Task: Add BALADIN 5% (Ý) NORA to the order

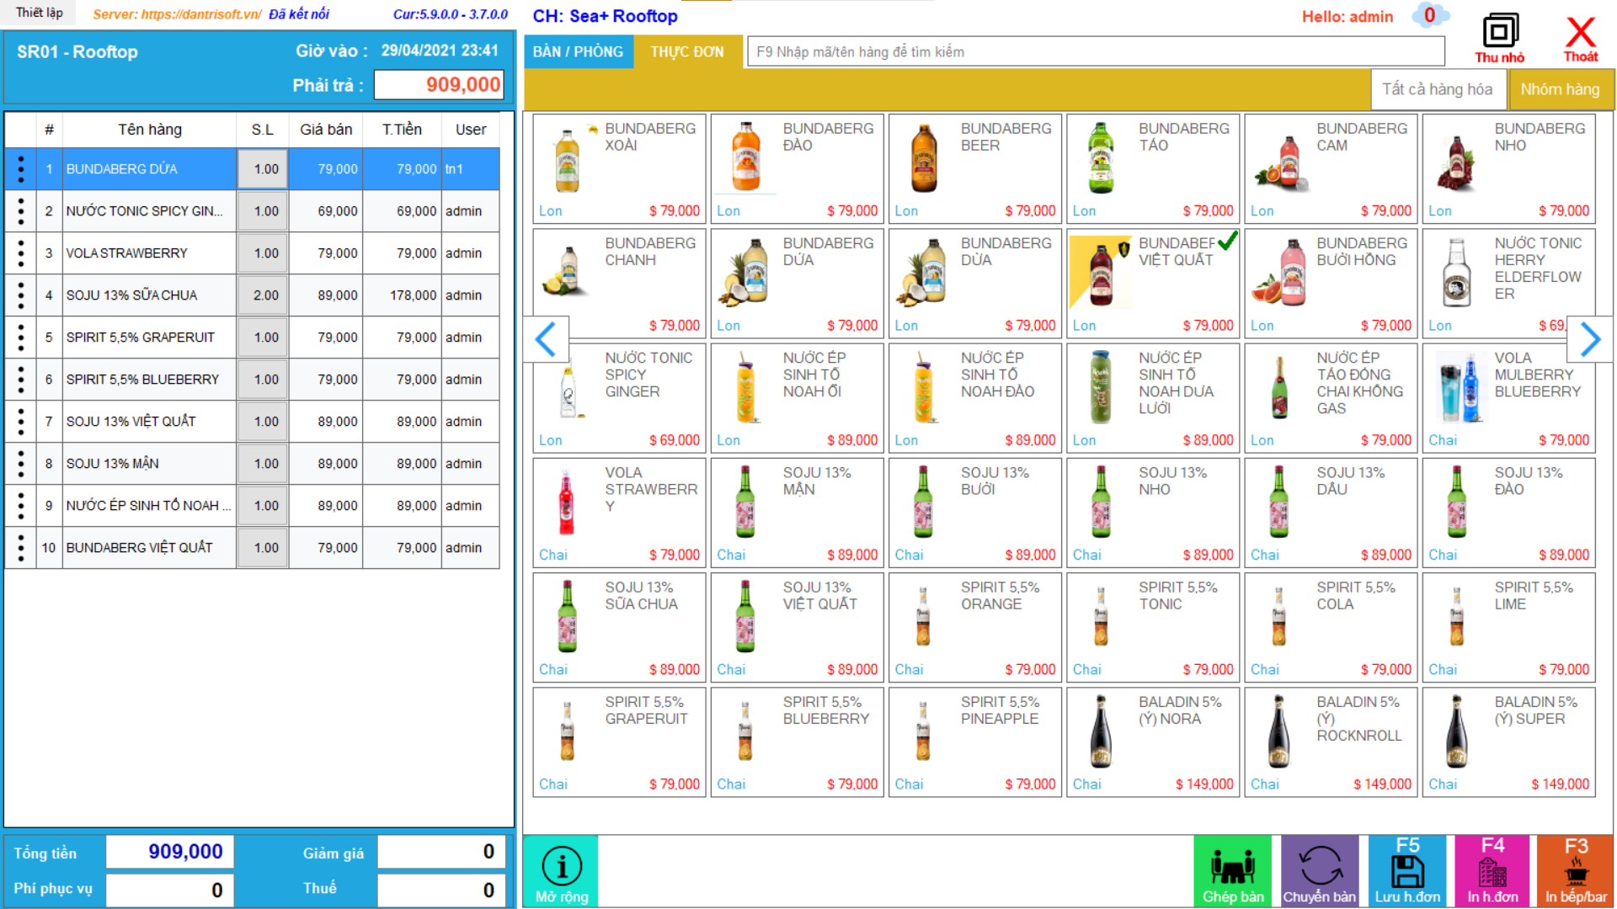Action: coord(1153,742)
